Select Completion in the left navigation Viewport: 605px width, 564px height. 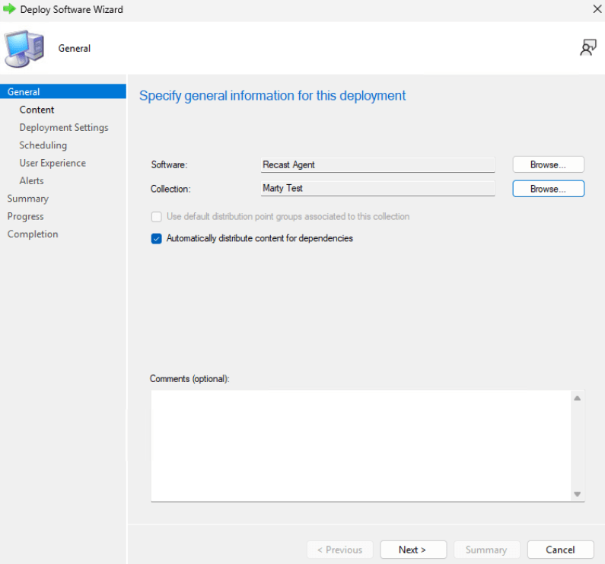pyautogui.click(x=33, y=234)
